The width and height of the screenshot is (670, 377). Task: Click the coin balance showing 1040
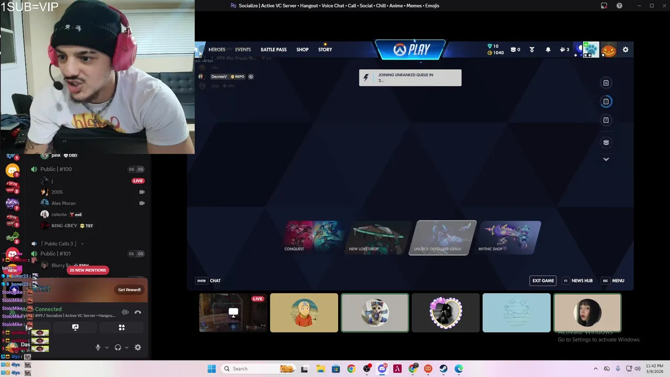[496, 53]
